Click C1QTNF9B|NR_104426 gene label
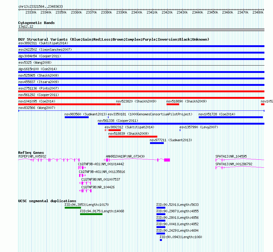273x252 pixels. coord(98,187)
